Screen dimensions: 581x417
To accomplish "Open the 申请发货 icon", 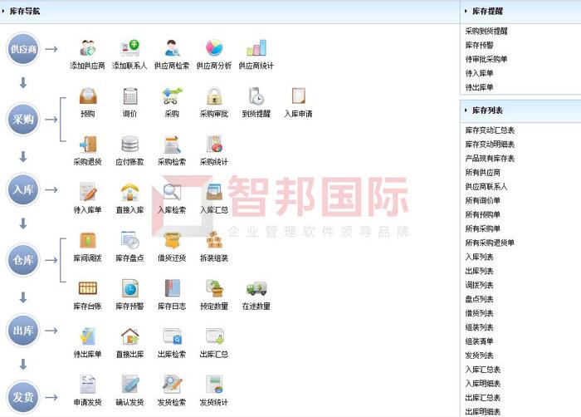I will pyautogui.click(x=88, y=385).
